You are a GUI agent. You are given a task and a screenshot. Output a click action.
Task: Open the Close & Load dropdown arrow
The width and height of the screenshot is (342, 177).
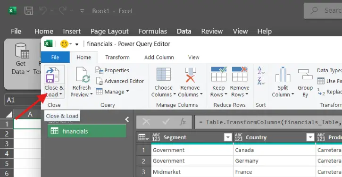(61, 94)
